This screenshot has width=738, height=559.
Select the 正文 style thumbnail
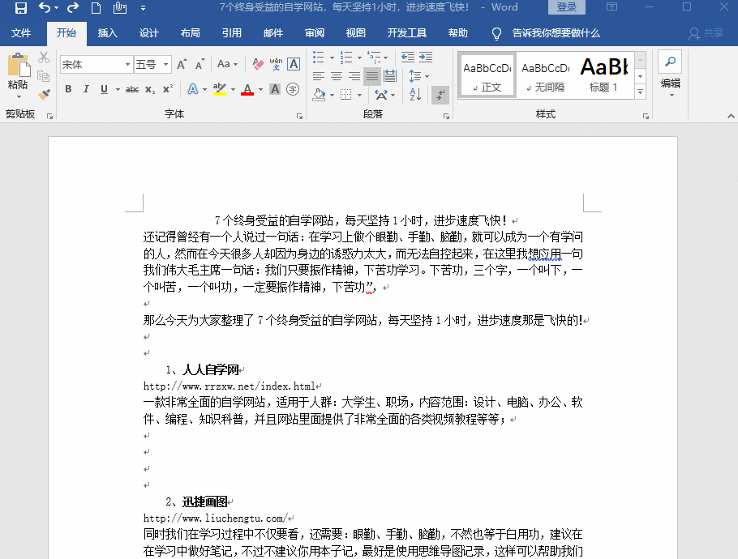pos(487,75)
